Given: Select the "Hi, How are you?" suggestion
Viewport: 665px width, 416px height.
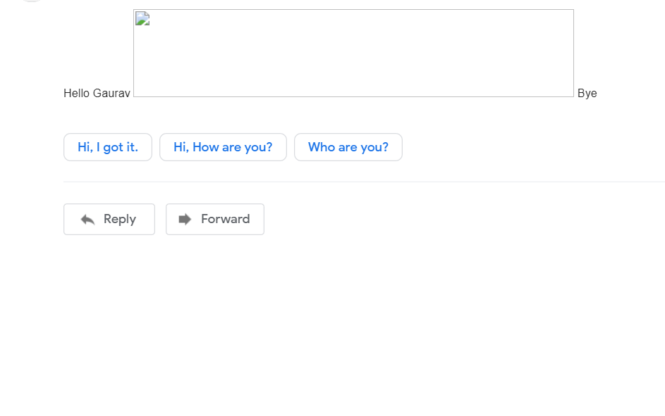Looking at the screenshot, I should (223, 147).
